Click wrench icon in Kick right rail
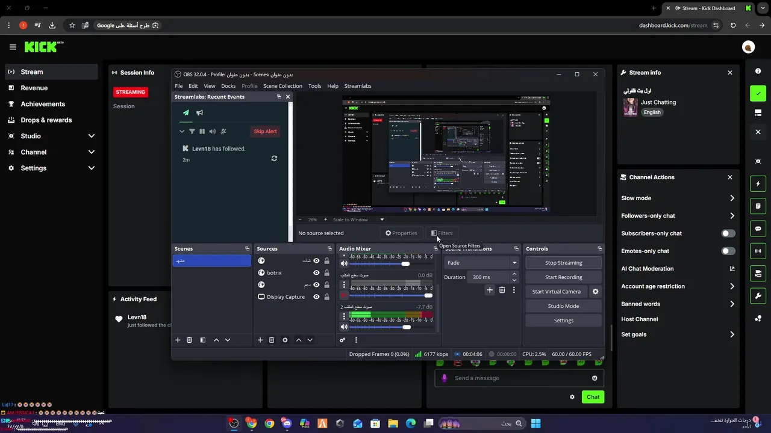 (x=758, y=296)
